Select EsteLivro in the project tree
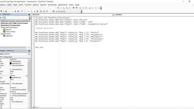 pos(8,30)
